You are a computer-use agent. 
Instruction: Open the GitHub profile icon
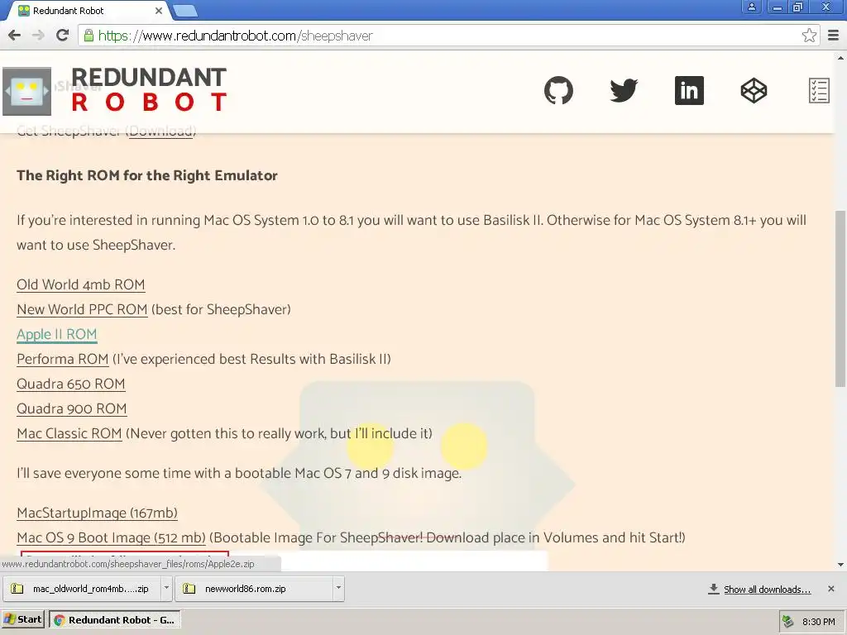558,90
